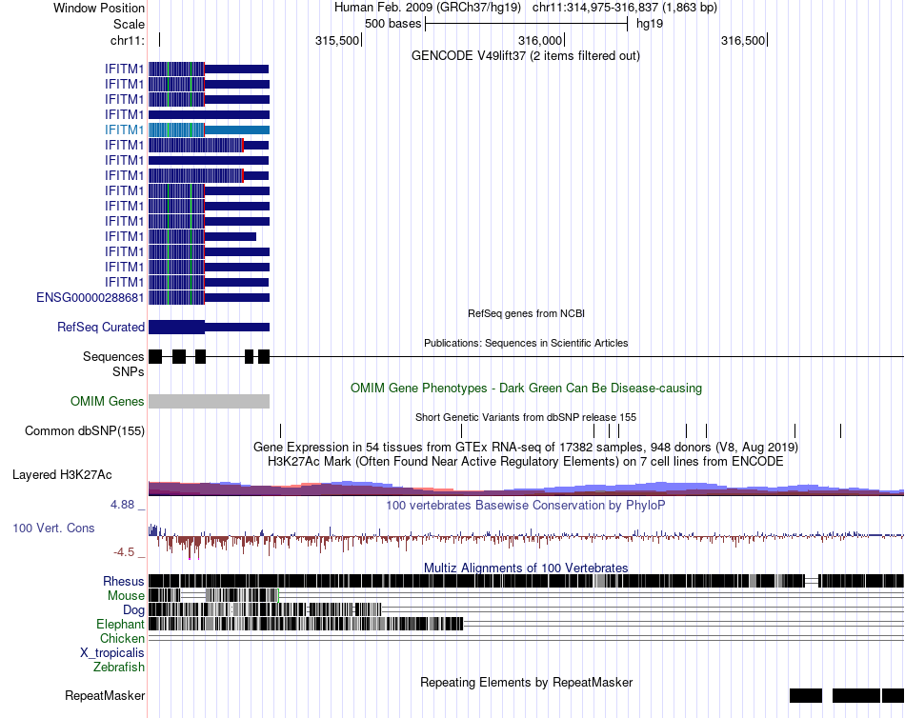Viewport: 905px width, 718px height.
Task: Select the X_tropicalis alignment label
Action: tap(112, 653)
